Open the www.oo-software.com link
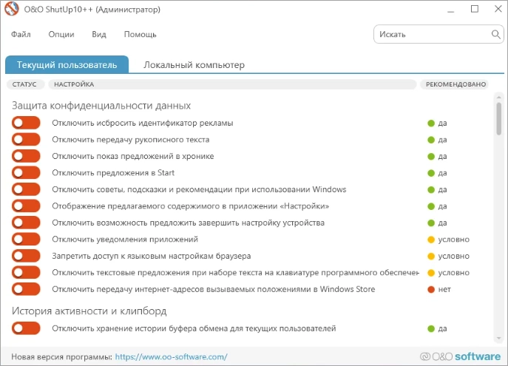508x366 pixels. pyautogui.click(x=171, y=356)
